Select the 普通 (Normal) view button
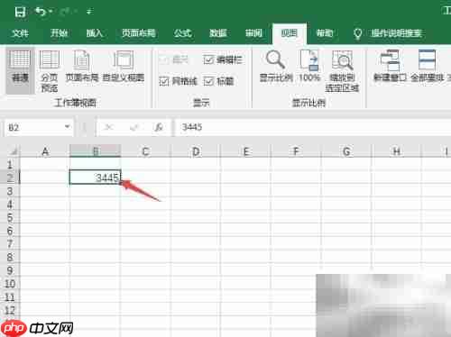The width and height of the screenshot is (451, 337). [20, 70]
